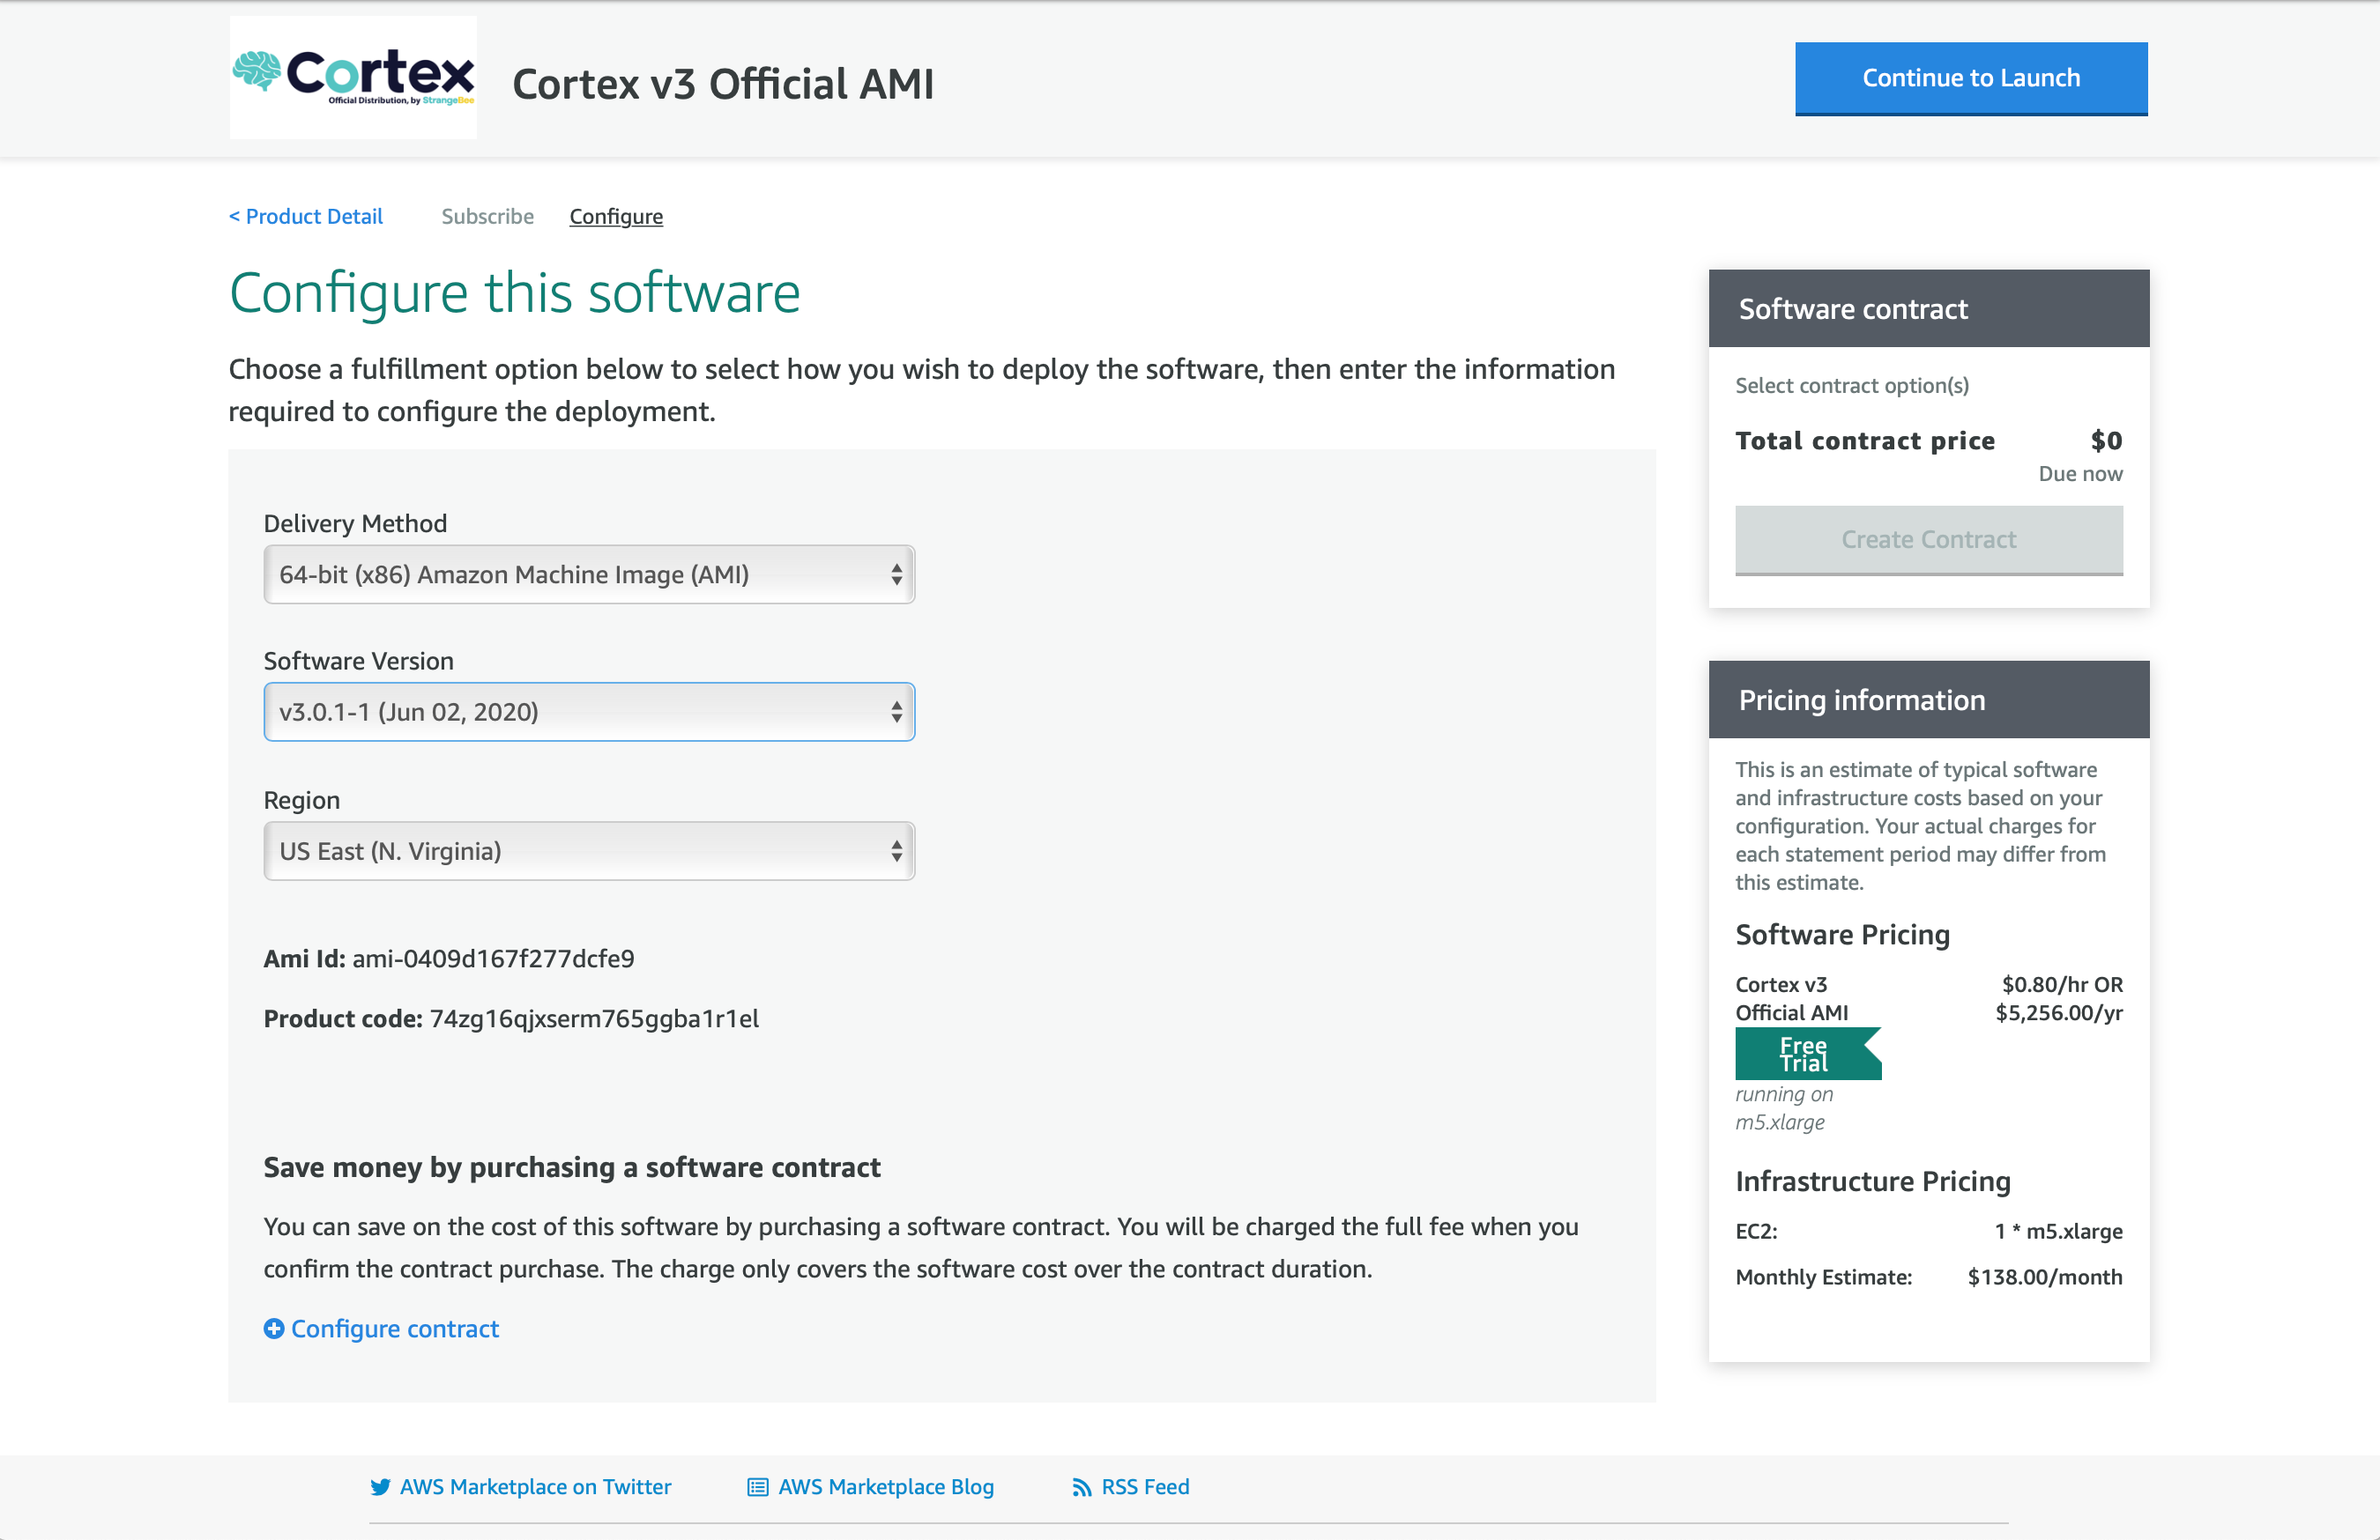This screenshot has height=1540, width=2380.
Task: Open the Software Version dropdown
Action: 589,712
